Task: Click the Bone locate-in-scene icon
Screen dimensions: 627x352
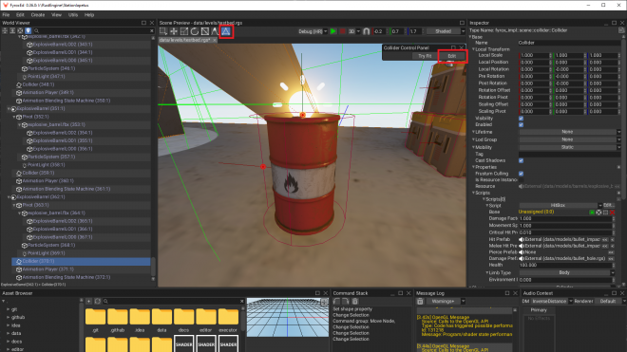Action: [598, 213]
